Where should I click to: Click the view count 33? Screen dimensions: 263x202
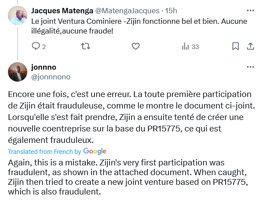[x=195, y=47]
